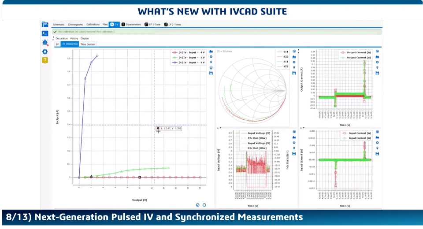Click the table icon beside Smith chart
423x229 pixels.
click(294, 51)
